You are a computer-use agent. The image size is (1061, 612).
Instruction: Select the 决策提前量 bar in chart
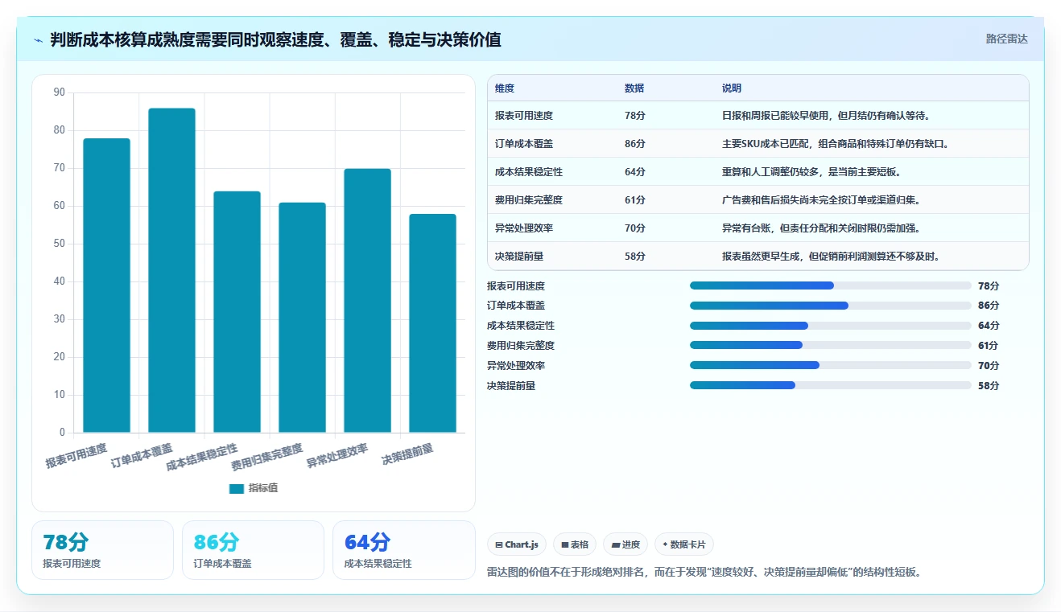tap(432, 323)
